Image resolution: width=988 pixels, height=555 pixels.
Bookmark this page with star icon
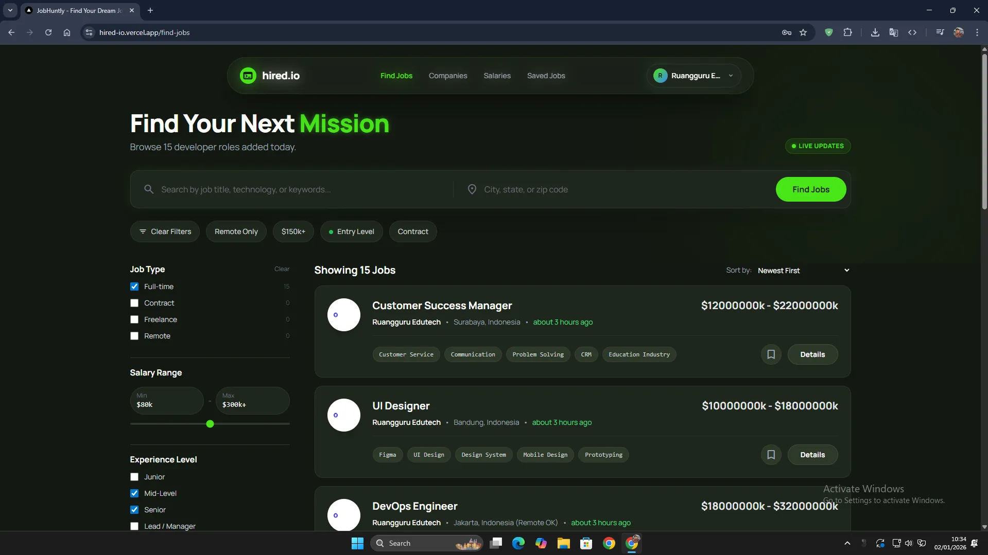coord(803,32)
